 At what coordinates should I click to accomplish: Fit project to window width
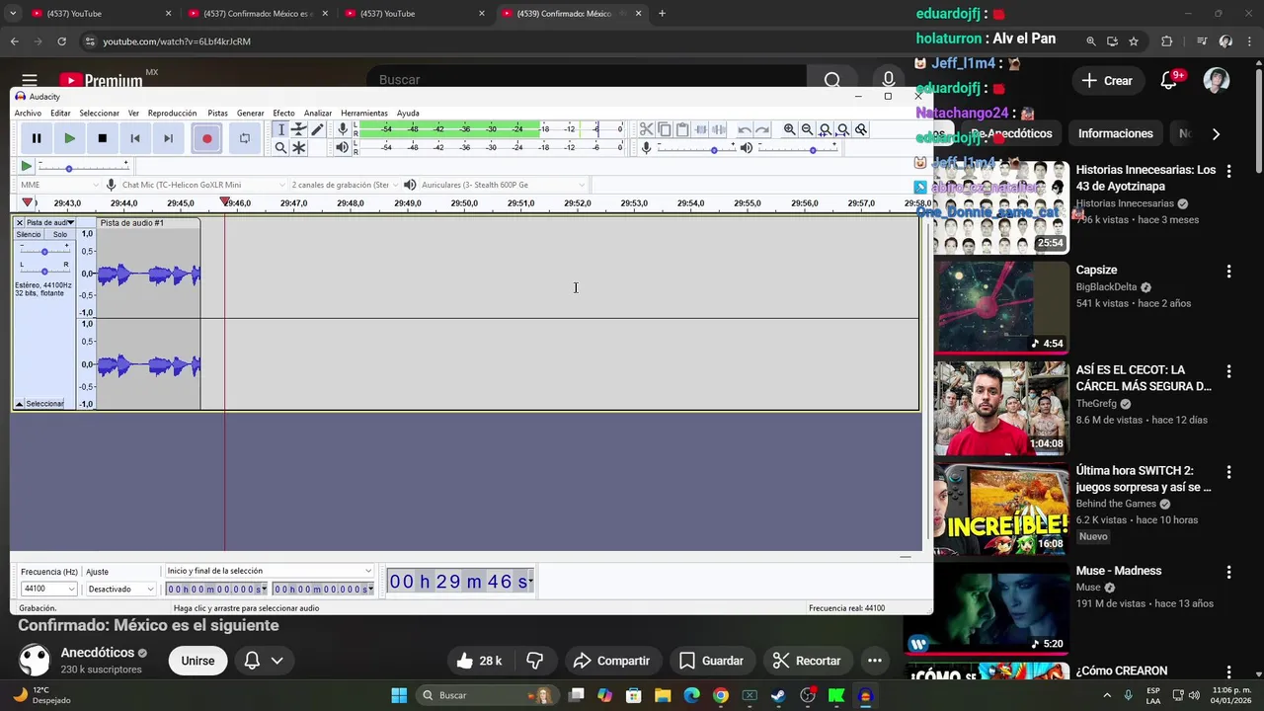pos(843,129)
